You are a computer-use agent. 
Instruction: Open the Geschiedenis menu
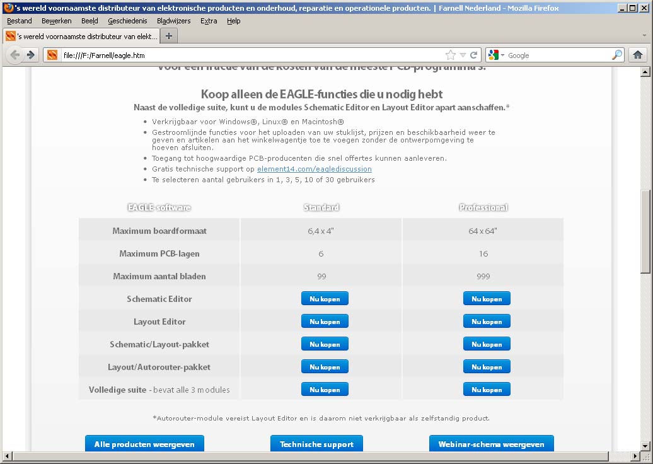[x=127, y=21]
